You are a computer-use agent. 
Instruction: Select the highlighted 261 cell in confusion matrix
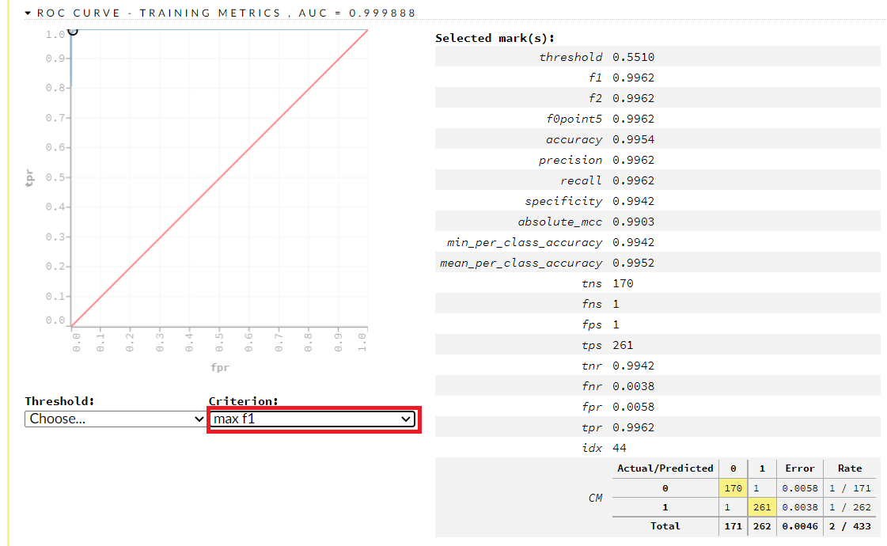(x=761, y=507)
